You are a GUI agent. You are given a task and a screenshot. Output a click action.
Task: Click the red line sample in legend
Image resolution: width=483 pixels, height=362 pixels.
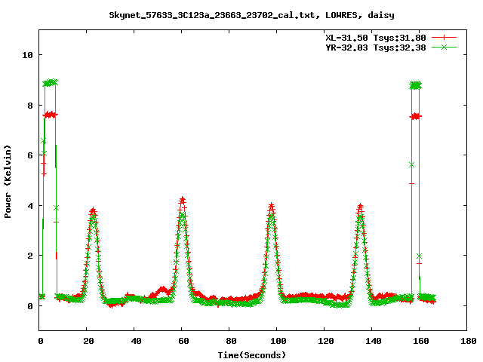coord(445,37)
